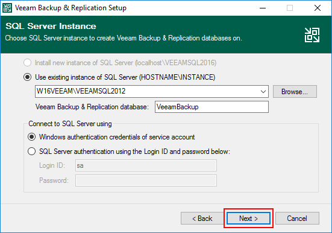Open Browse to find SQL instances
This screenshot has height=233, width=332.
pyautogui.click(x=295, y=92)
